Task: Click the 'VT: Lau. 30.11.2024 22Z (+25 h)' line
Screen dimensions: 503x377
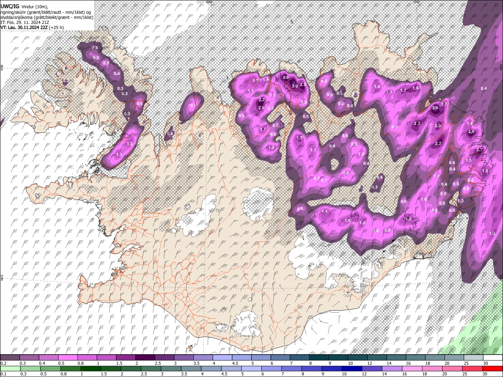Action: click(32, 27)
